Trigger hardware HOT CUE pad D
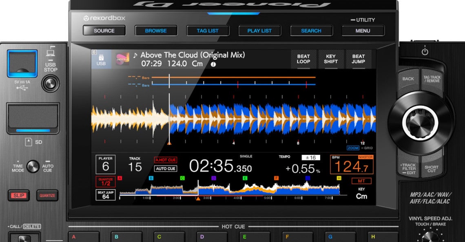The height and width of the screenshot is (242, 465). click(x=212, y=237)
